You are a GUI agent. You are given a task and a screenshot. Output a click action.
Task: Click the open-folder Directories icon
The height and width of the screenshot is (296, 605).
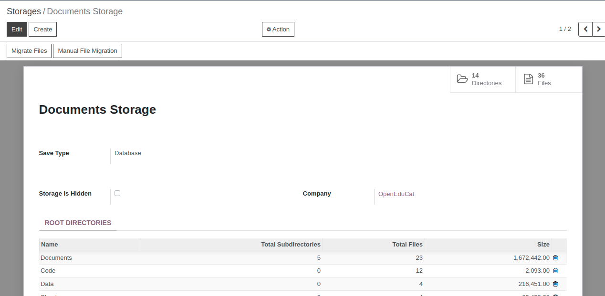[462, 79]
